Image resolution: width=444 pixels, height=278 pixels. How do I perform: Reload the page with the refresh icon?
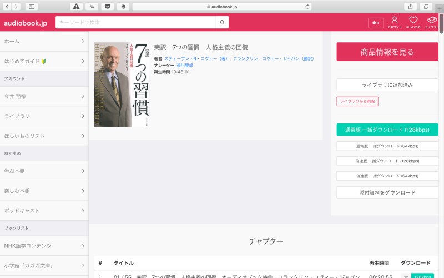tap(307, 7)
